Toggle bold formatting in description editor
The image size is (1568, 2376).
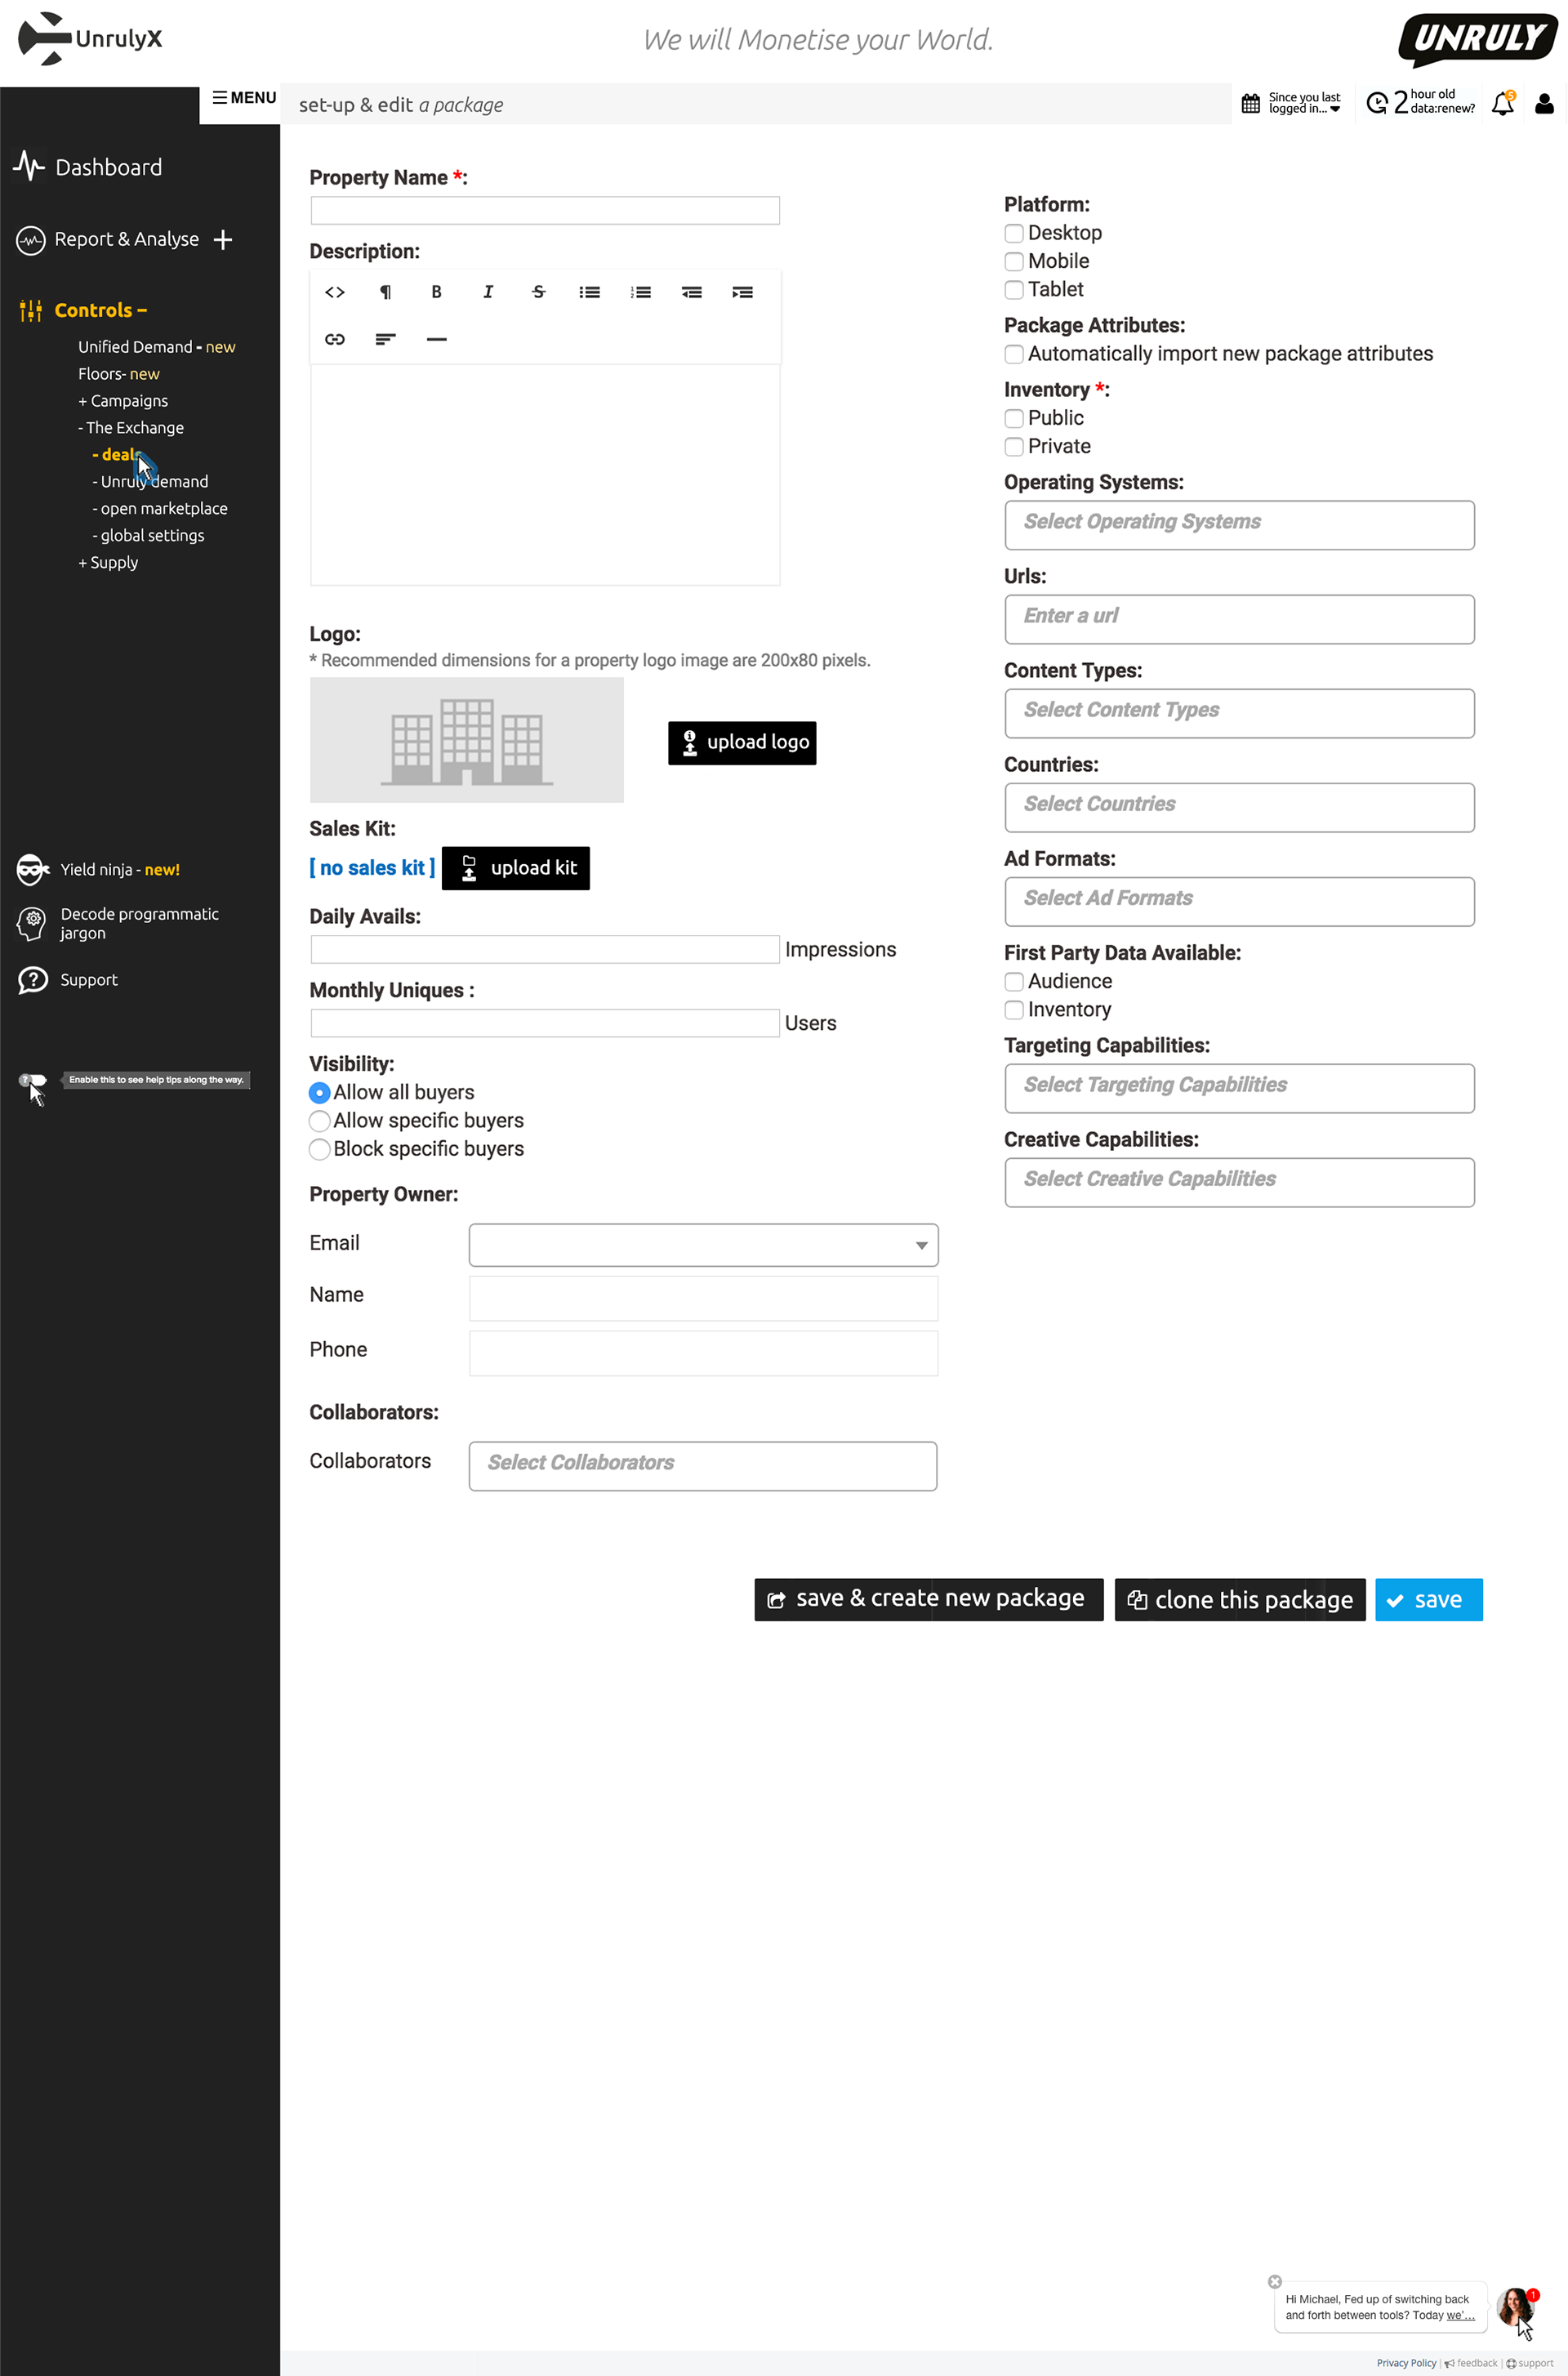(x=436, y=292)
